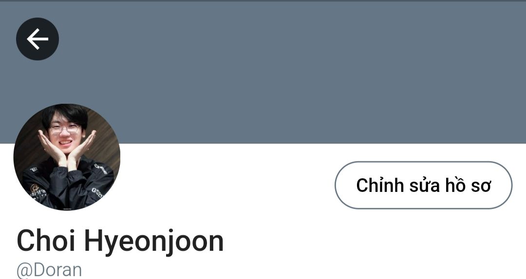Select the handle text @Doran

tap(49, 270)
